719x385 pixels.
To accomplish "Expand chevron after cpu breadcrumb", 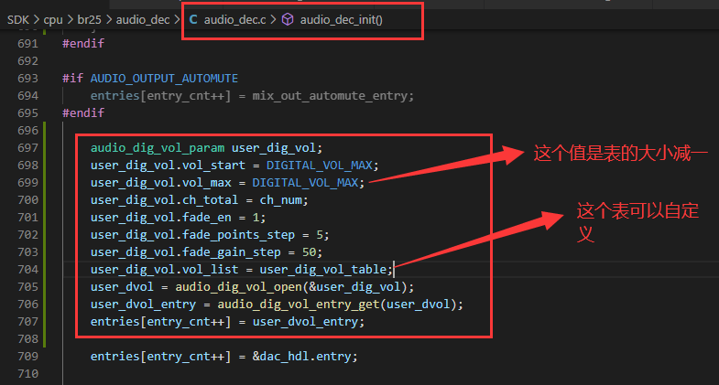I will [x=71, y=20].
